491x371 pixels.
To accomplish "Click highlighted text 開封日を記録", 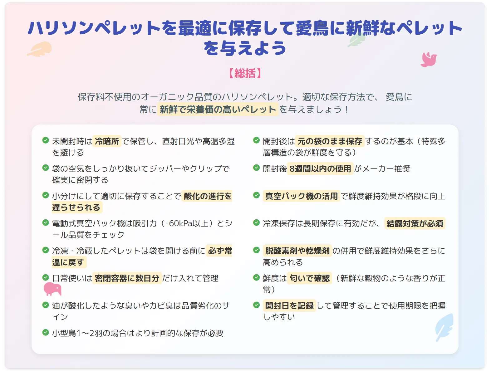I will tap(289, 306).
